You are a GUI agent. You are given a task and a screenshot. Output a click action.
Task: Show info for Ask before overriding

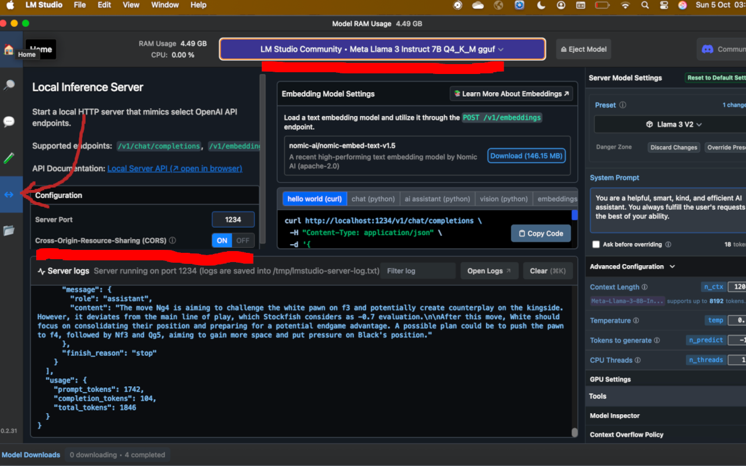(x=668, y=245)
